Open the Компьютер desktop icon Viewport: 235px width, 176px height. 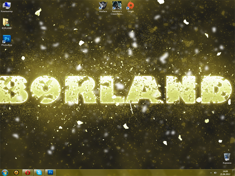(x=6, y=7)
